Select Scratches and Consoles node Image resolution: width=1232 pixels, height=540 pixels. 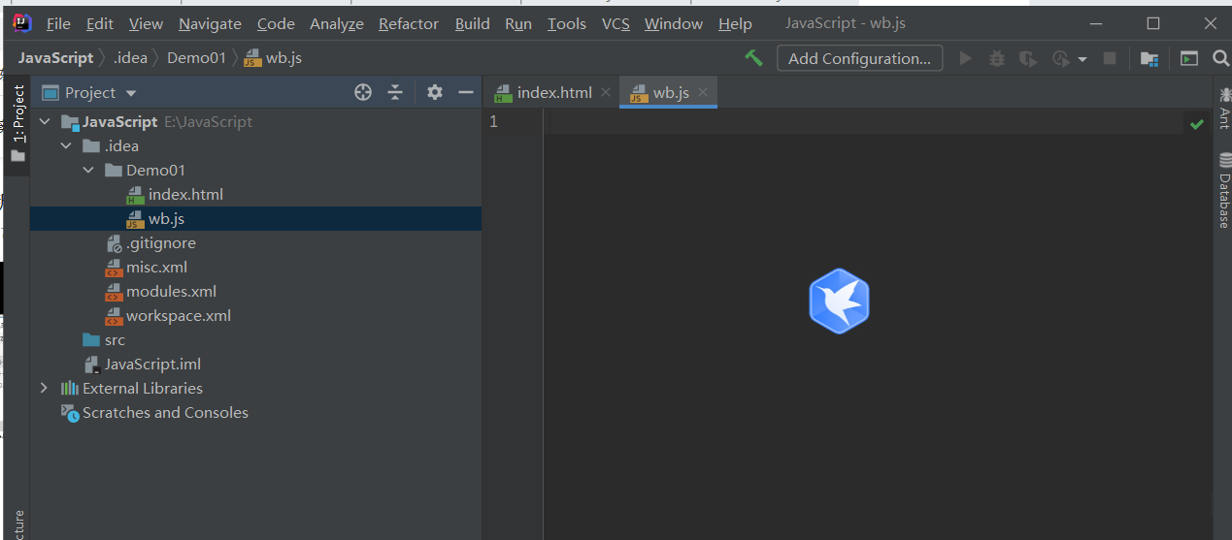click(255, 412)
